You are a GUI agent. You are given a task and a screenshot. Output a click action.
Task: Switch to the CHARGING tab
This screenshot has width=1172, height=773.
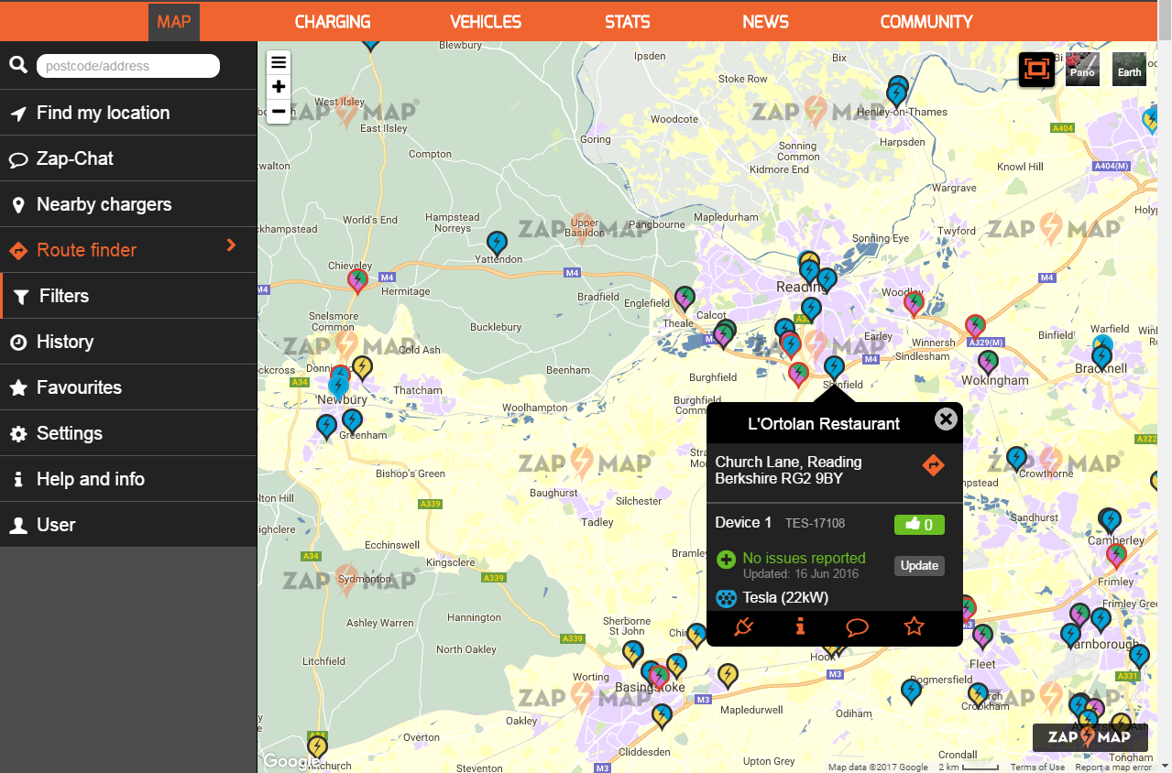pos(333,22)
